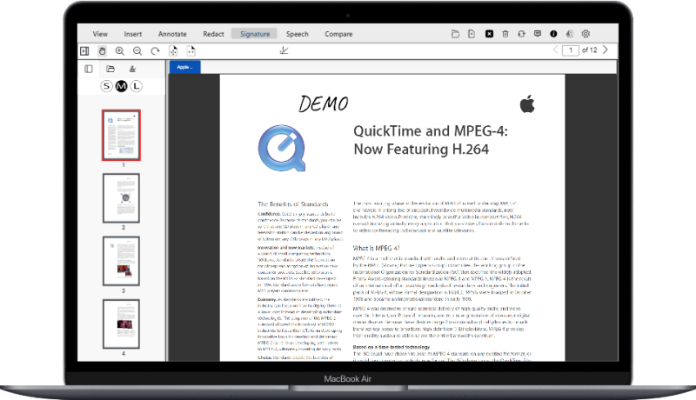Click the trash delete icon

point(505,34)
